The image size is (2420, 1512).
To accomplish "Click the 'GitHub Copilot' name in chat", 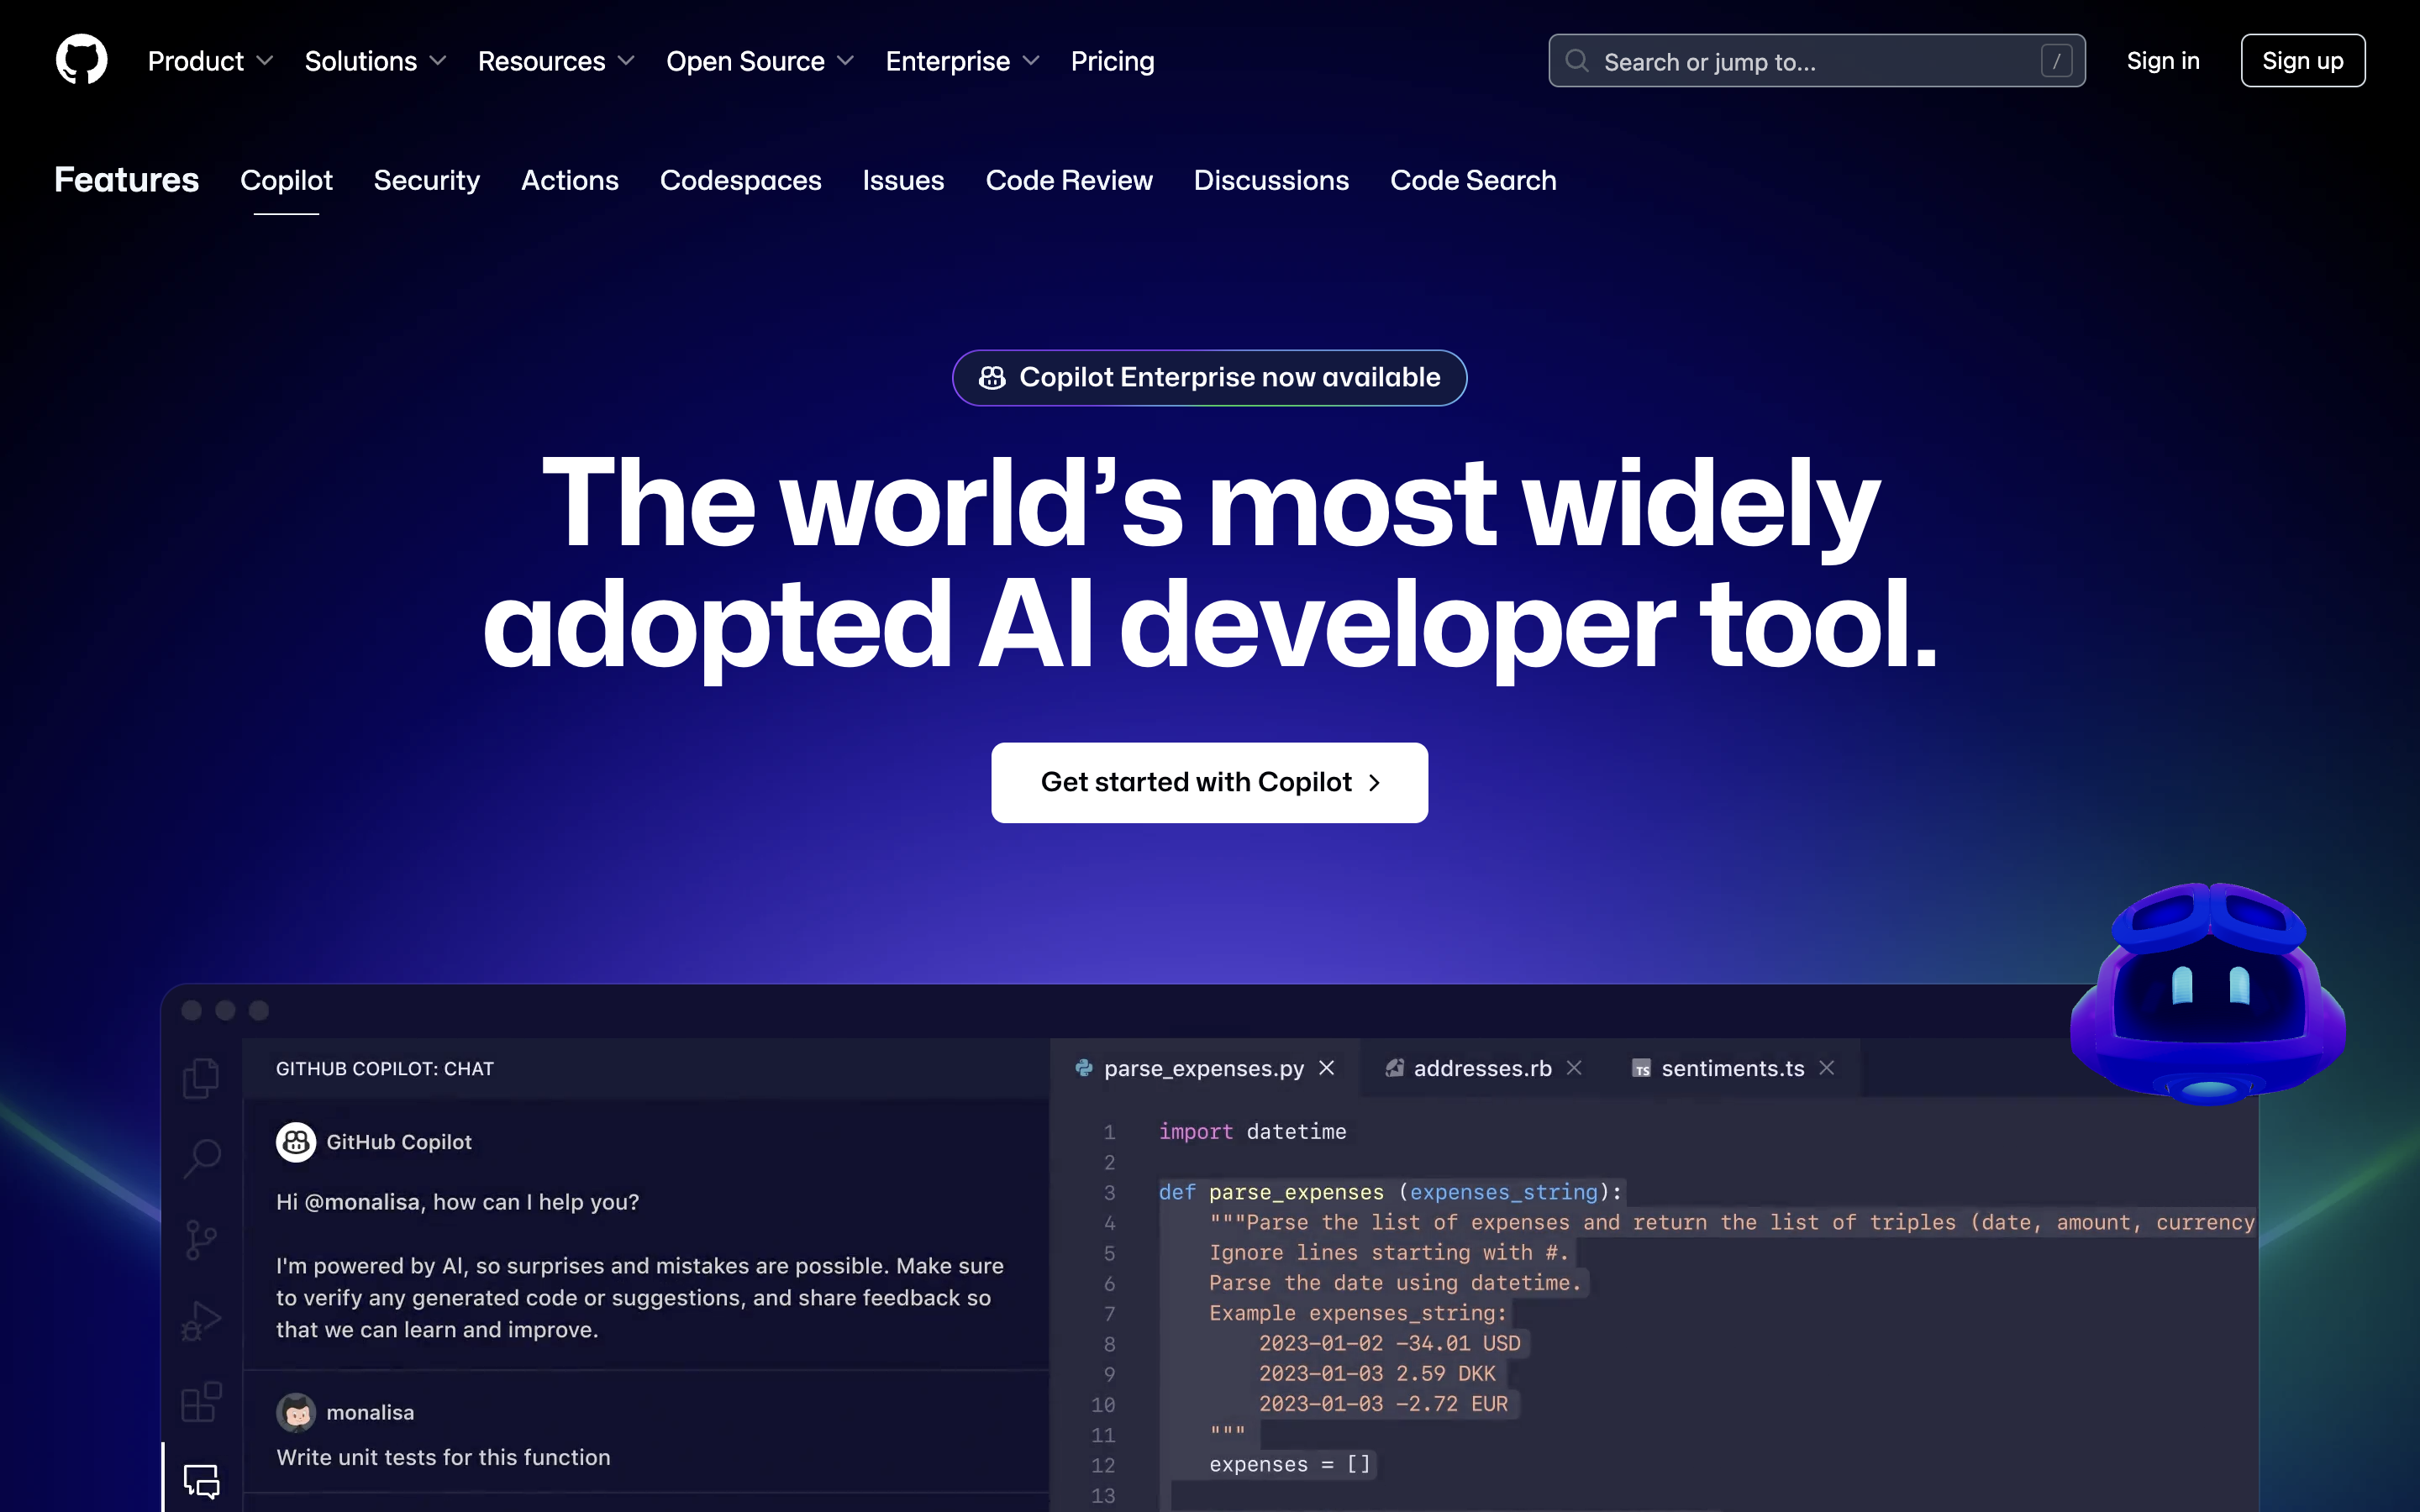I will pos(399,1142).
